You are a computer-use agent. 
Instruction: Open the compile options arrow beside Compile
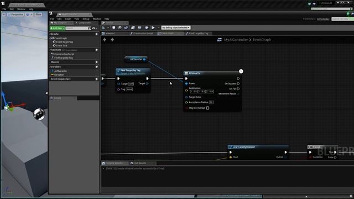[x=108, y=28]
